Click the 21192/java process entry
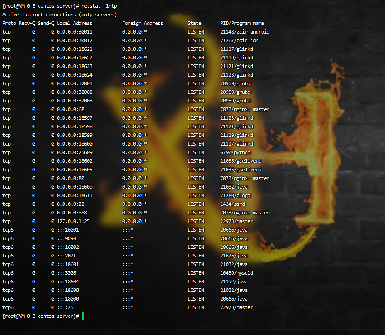This screenshot has height=335, width=385. (x=234, y=282)
